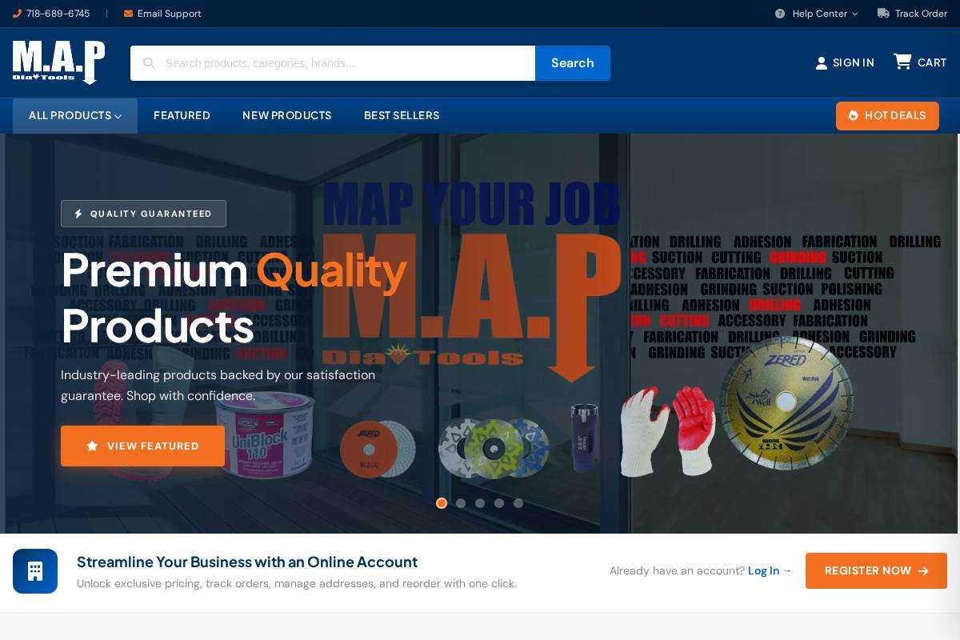The height and width of the screenshot is (640, 960).
Task: Expand the All Products dropdown
Action: click(x=74, y=116)
